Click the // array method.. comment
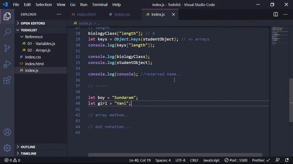This screenshot has height=164, width=293. [x=108, y=115]
